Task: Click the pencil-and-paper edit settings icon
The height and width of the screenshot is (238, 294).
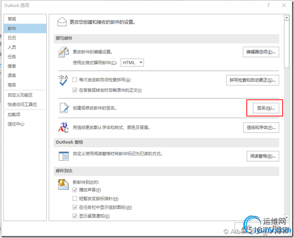Action: click(x=63, y=52)
